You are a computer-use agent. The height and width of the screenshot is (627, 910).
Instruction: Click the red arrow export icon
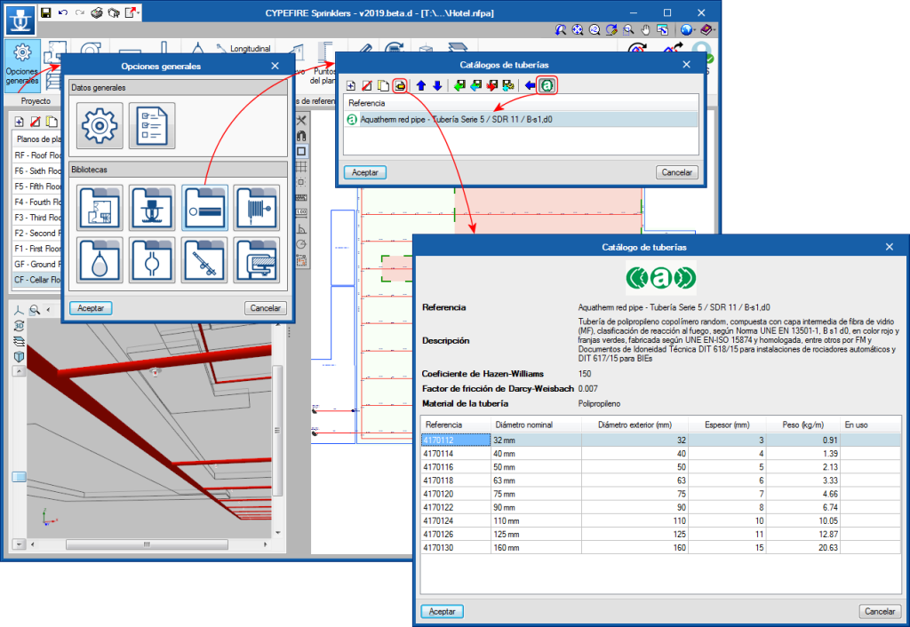point(492,86)
